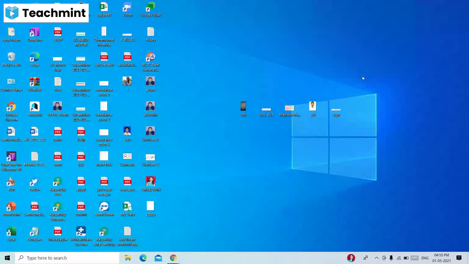Select the resistance color 3 file
Viewport: 469px width, 264px height.
click(x=104, y=137)
